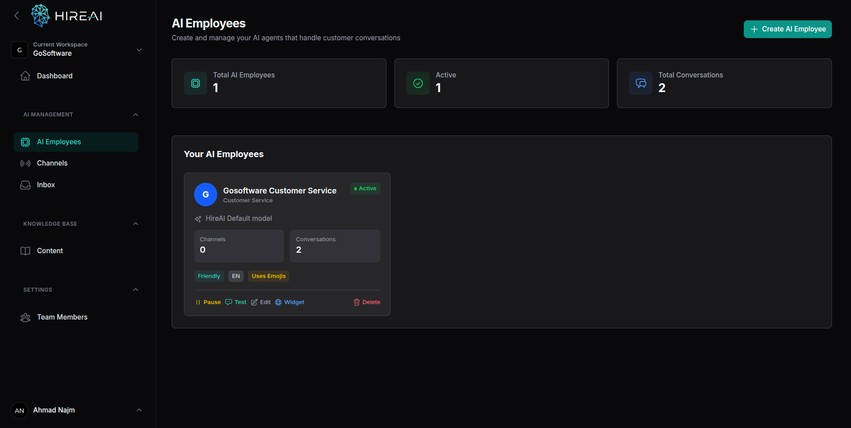This screenshot has height=428, width=851.
Task: Open the Widget settings for the employee
Action: (x=290, y=302)
